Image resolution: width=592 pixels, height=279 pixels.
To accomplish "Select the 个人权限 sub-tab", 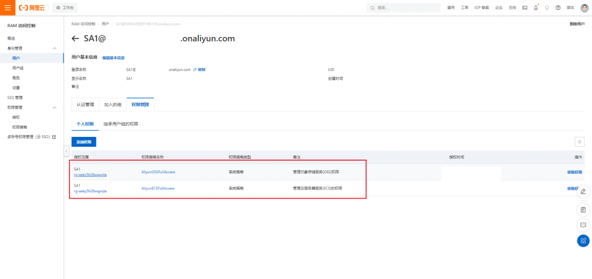I will 85,124.
